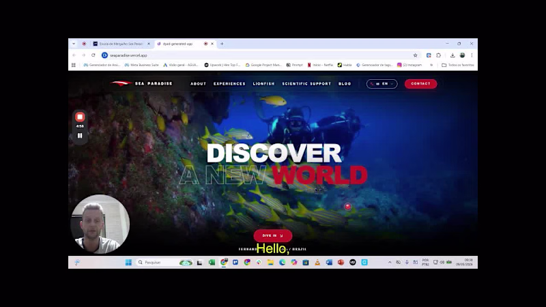Close the Escola de Mergulho tab

click(x=149, y=44)
